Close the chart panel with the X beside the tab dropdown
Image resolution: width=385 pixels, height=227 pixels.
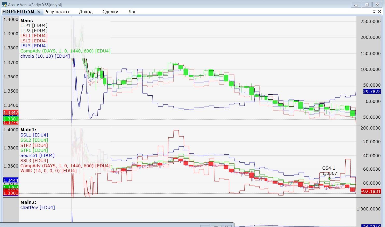[x=380, y=12]
